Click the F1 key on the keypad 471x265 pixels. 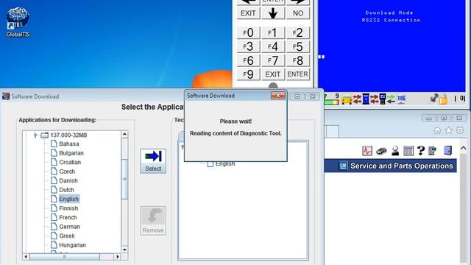pyautogui.click(x=273, y=32)
